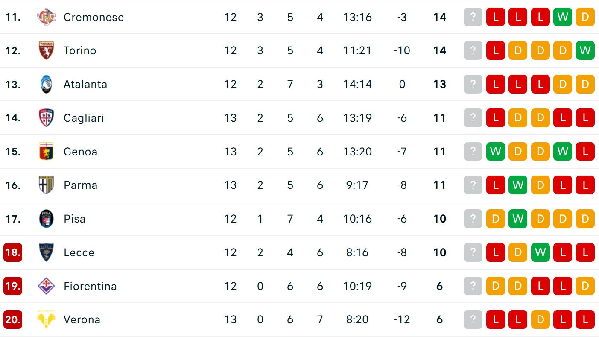Click the Genoa club crest icon
599x337 pixels.
point(46,152)
